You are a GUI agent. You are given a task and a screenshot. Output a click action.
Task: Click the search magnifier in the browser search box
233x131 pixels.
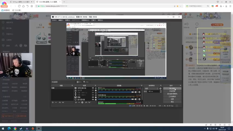click(x=208, y=6)
